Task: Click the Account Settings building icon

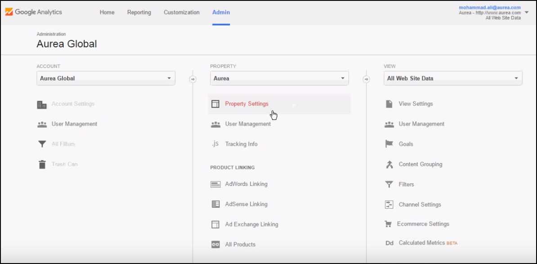Action: (42, 105)
